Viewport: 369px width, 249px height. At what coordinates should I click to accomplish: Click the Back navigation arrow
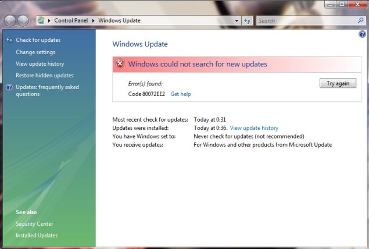click(10, 21)
